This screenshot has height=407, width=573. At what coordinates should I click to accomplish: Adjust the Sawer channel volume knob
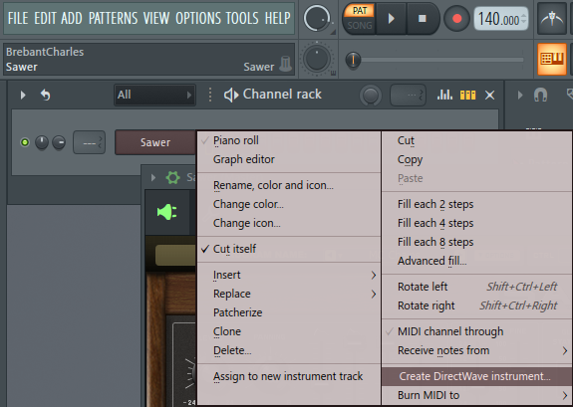click(x=59, y=142)
